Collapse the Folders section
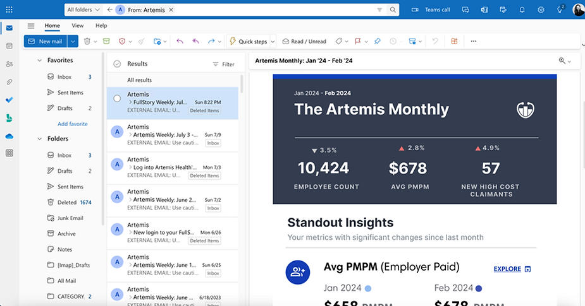Image resolution: width=585 pixels, height=306 pixels. (x=40, y=139)
